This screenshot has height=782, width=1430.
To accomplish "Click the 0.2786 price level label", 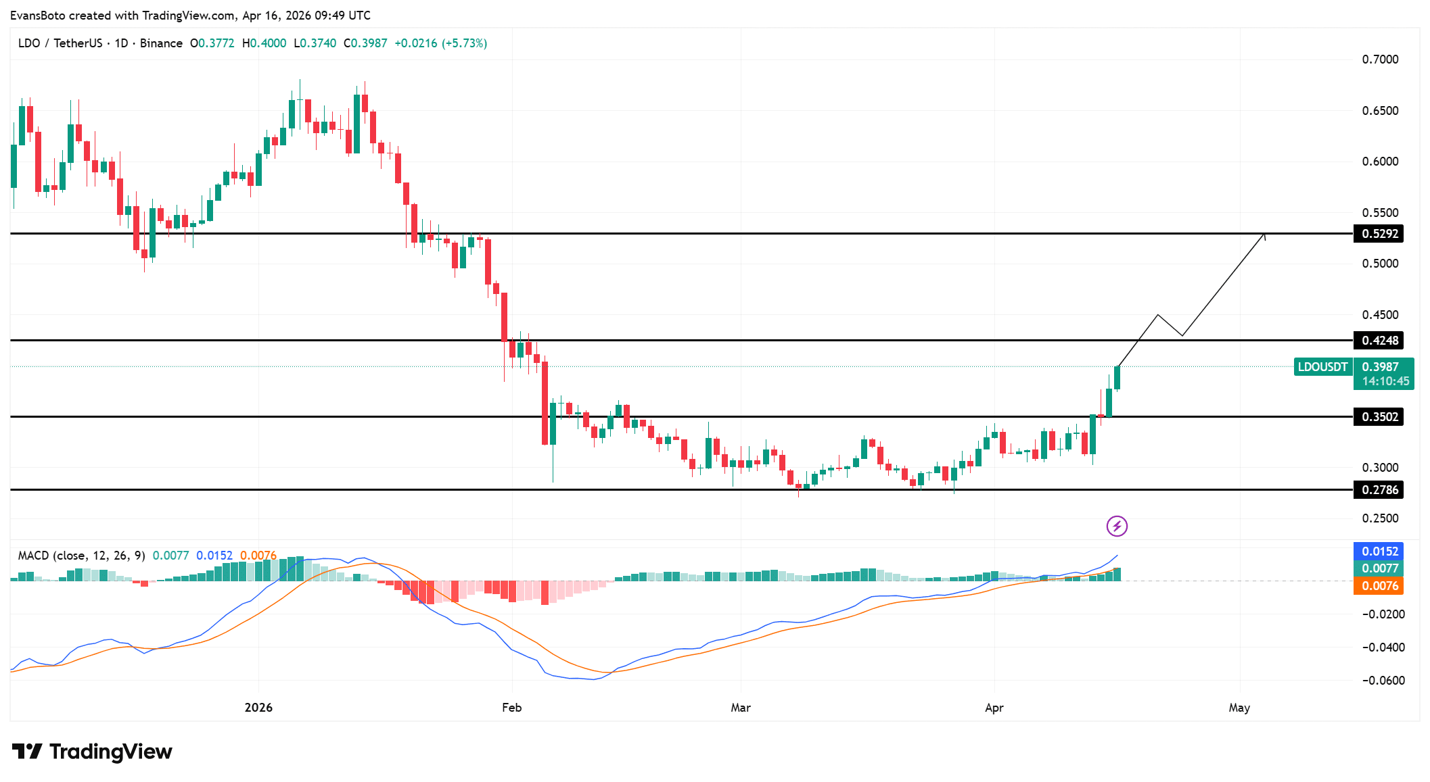I will tap(1379, 490).
